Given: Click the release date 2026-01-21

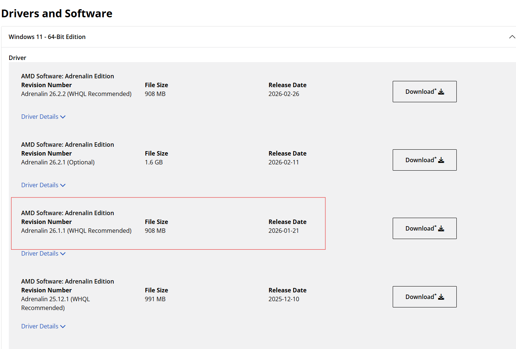Looking at the screenshot, I should click(284, 231).
